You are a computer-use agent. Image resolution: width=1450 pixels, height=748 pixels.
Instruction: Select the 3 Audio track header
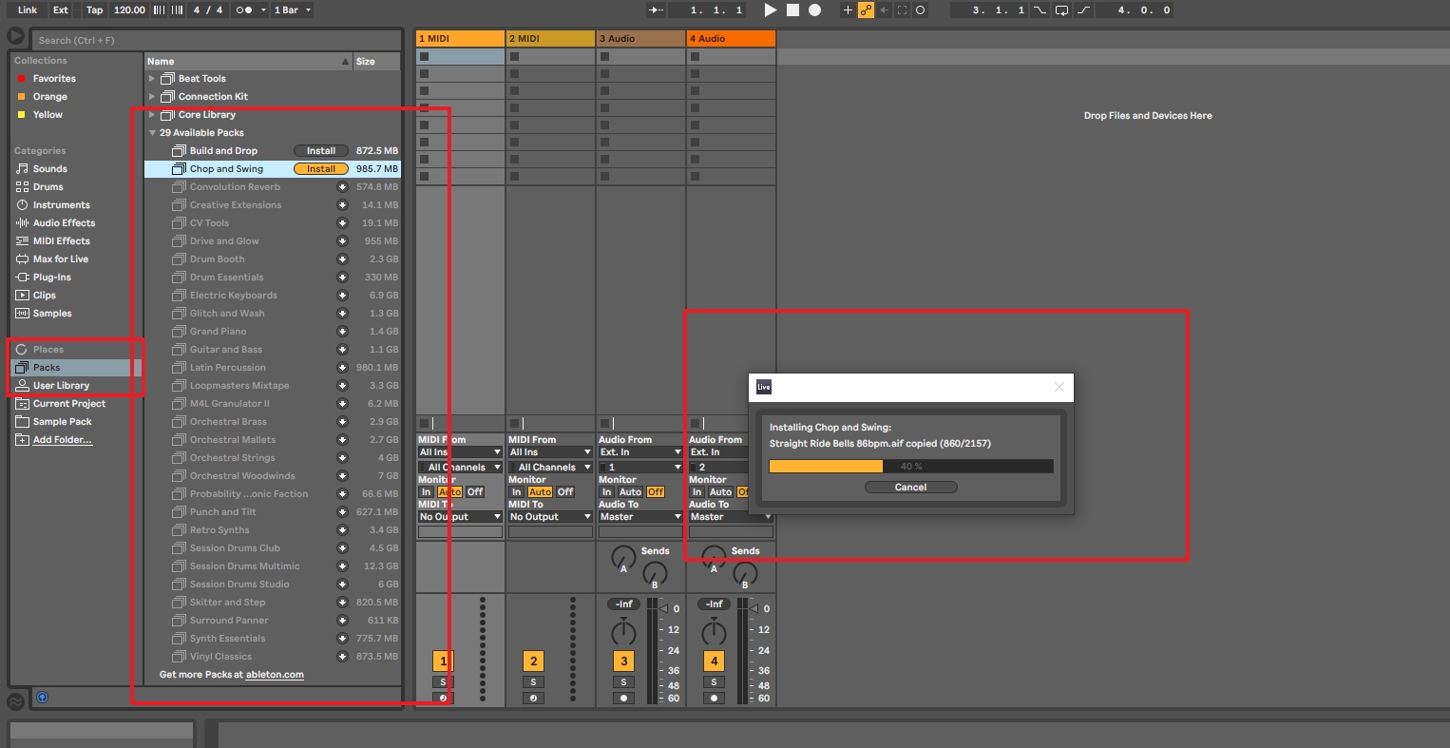tap(641, 38)
